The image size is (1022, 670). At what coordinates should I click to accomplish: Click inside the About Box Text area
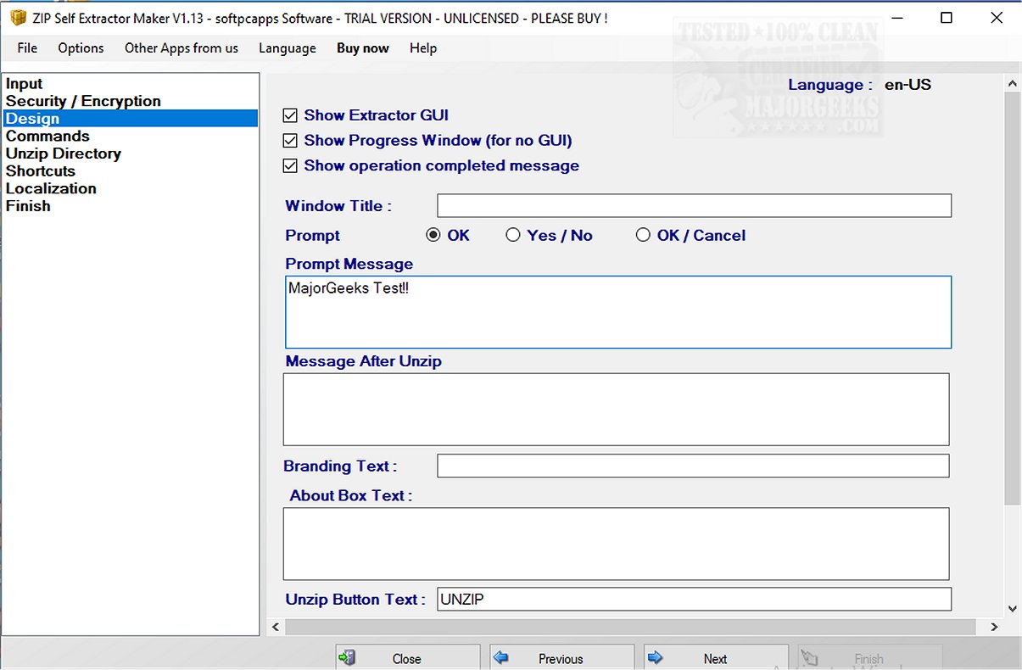(x=616, y=544)
